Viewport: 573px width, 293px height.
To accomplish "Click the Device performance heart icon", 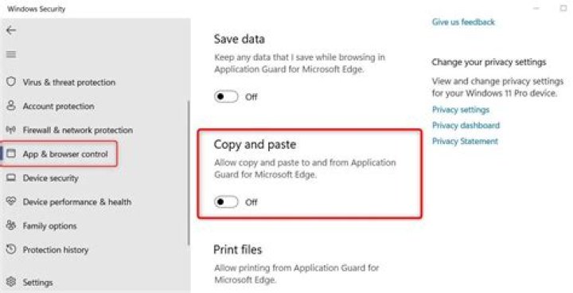I will tap(11, 201).
